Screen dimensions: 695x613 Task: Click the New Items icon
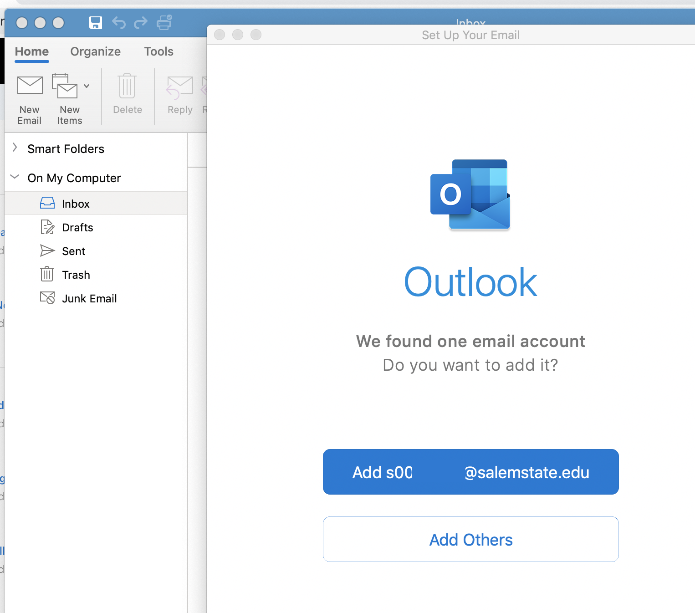coord(65,86)
